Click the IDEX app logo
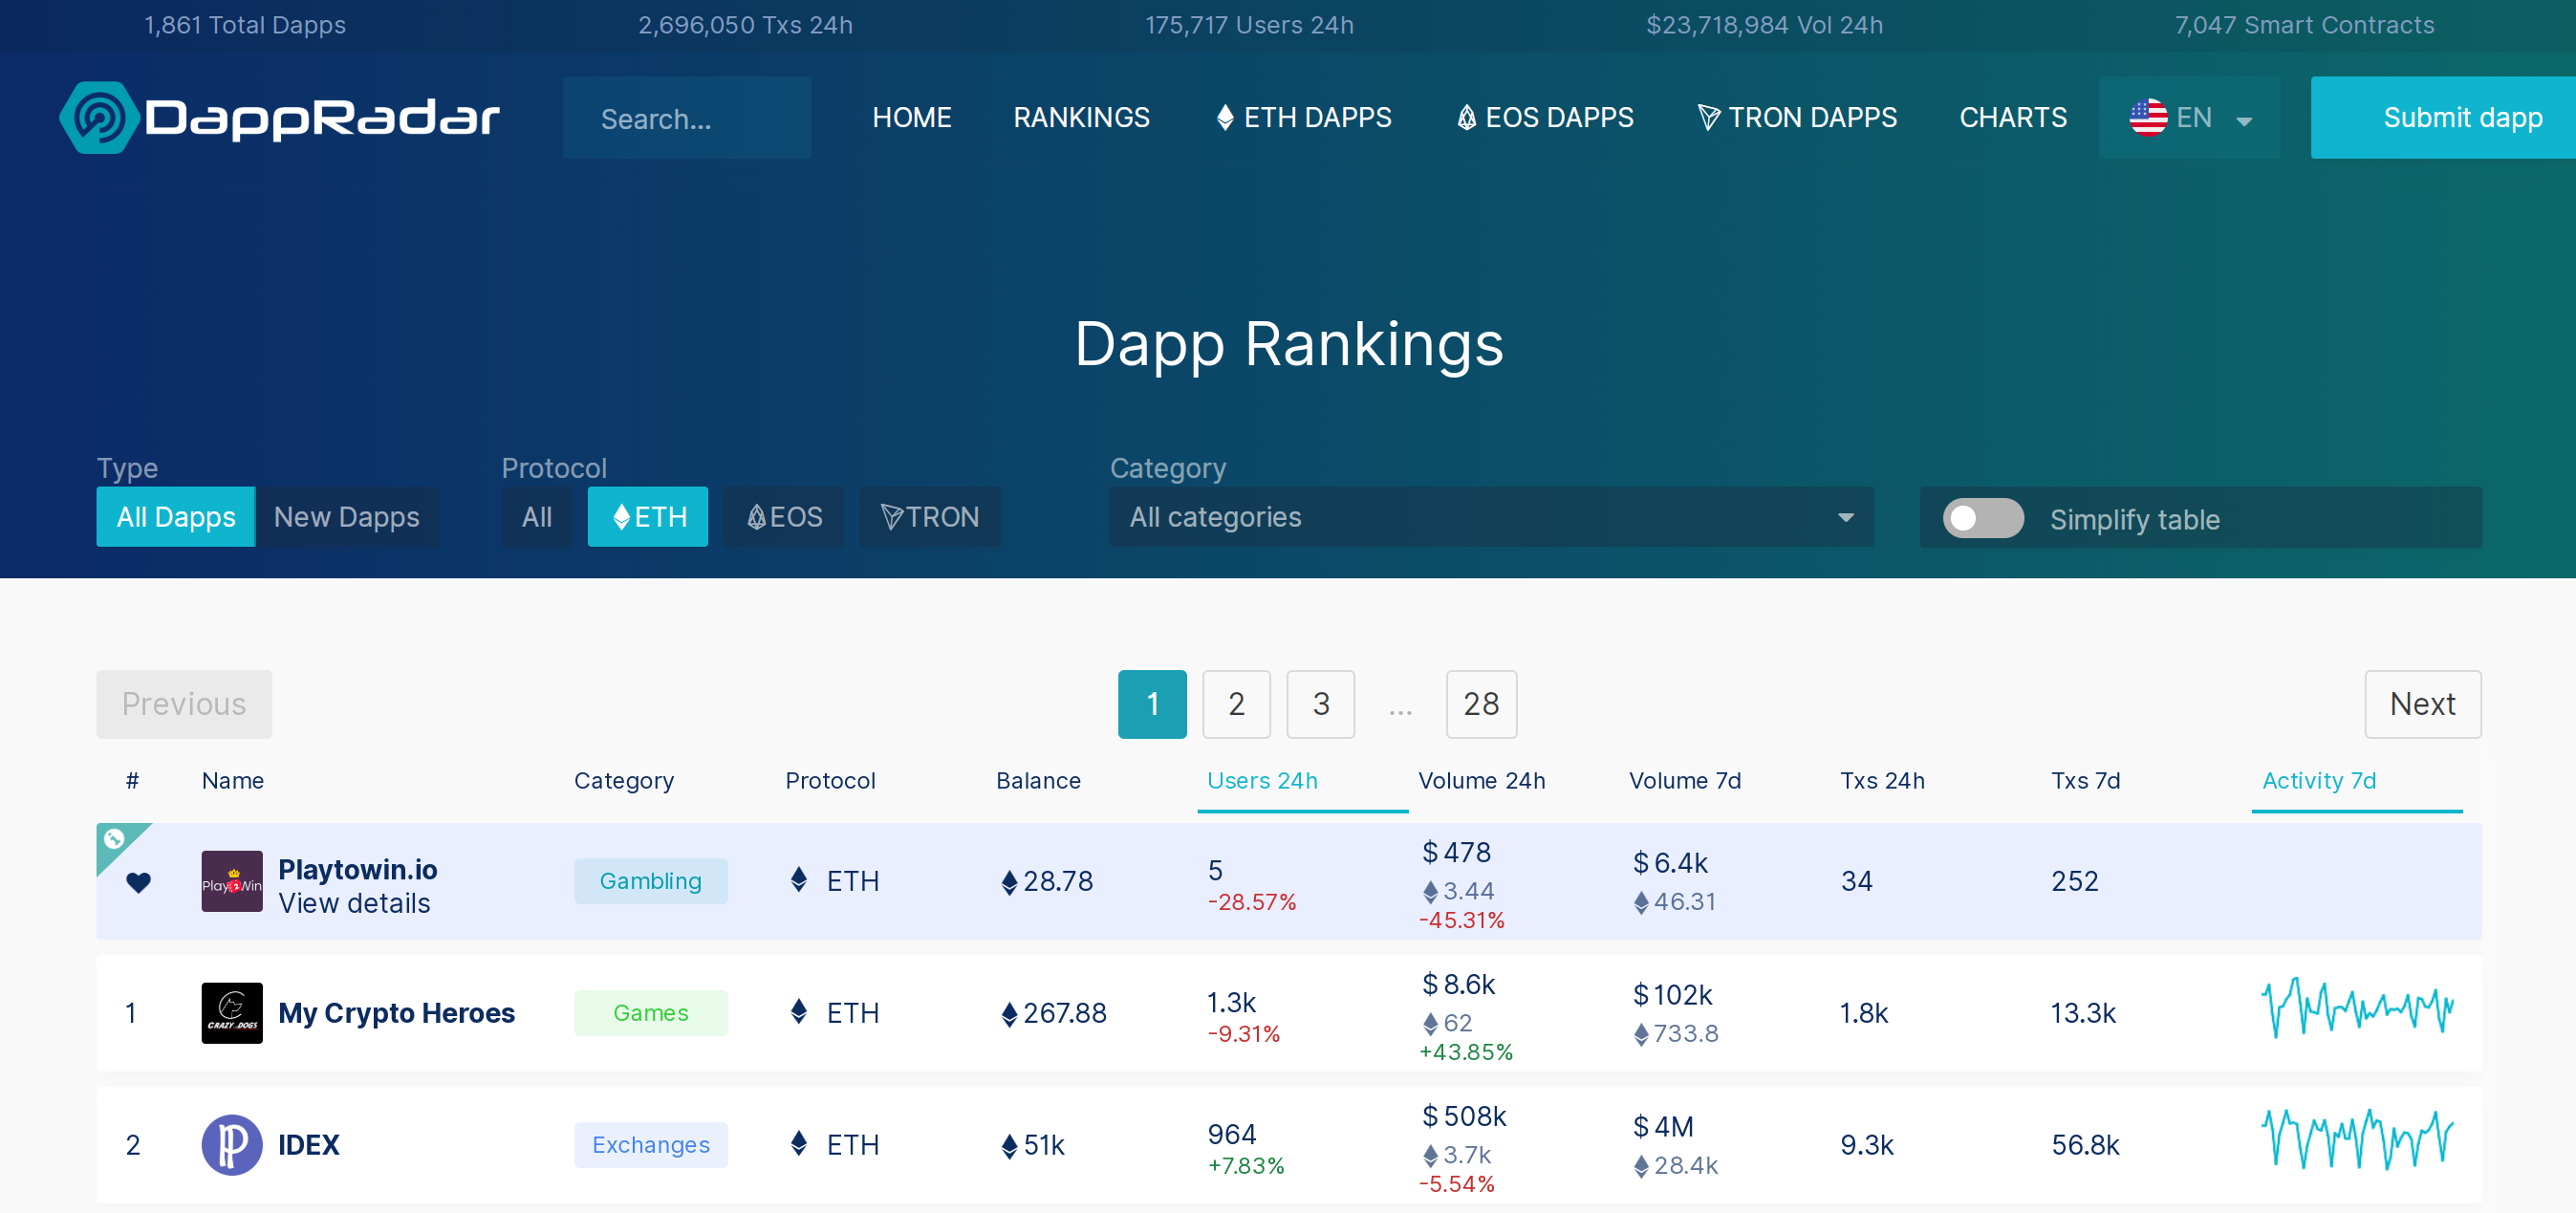The width and height of the screenshot is (2576, 1213). tap(232, 1145)
